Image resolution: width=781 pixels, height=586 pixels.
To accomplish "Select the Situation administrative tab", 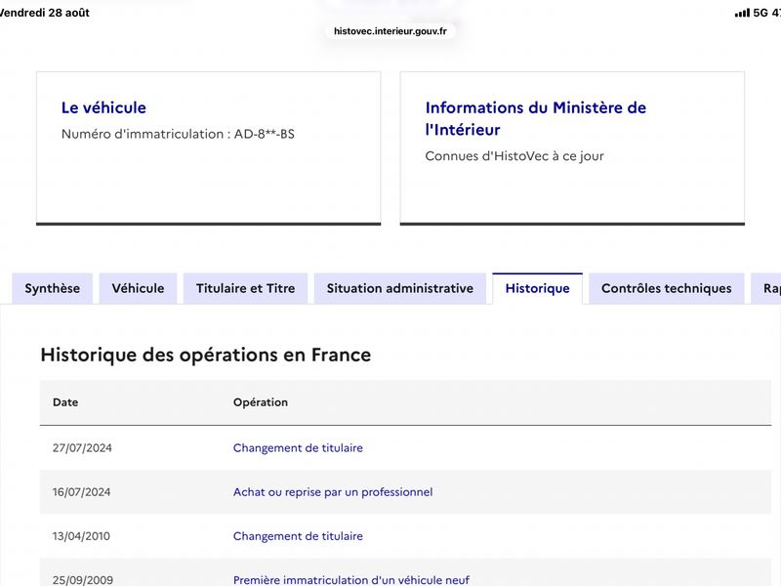I will [400, 288].
